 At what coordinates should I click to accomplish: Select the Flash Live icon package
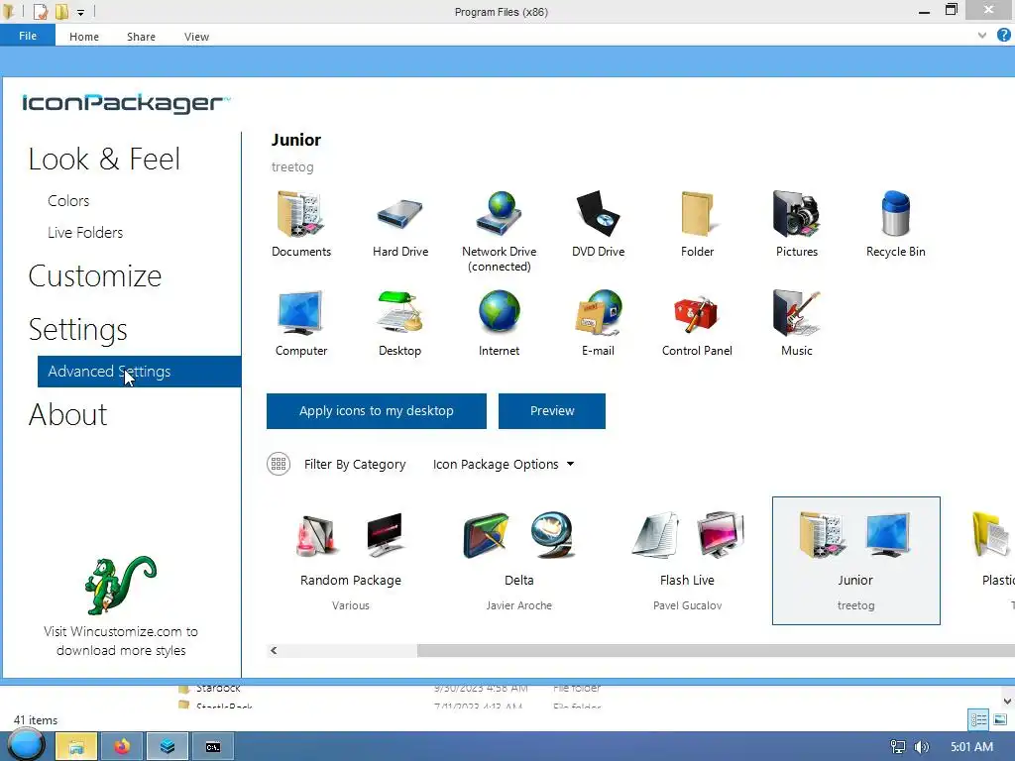688,561
